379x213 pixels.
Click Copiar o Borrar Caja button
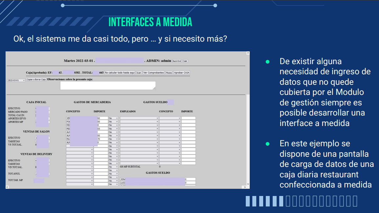[36, 80]
